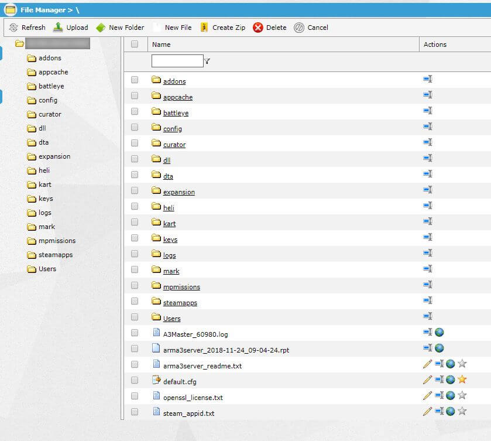Check the box next to mpmissions folder

coord(135,285)
